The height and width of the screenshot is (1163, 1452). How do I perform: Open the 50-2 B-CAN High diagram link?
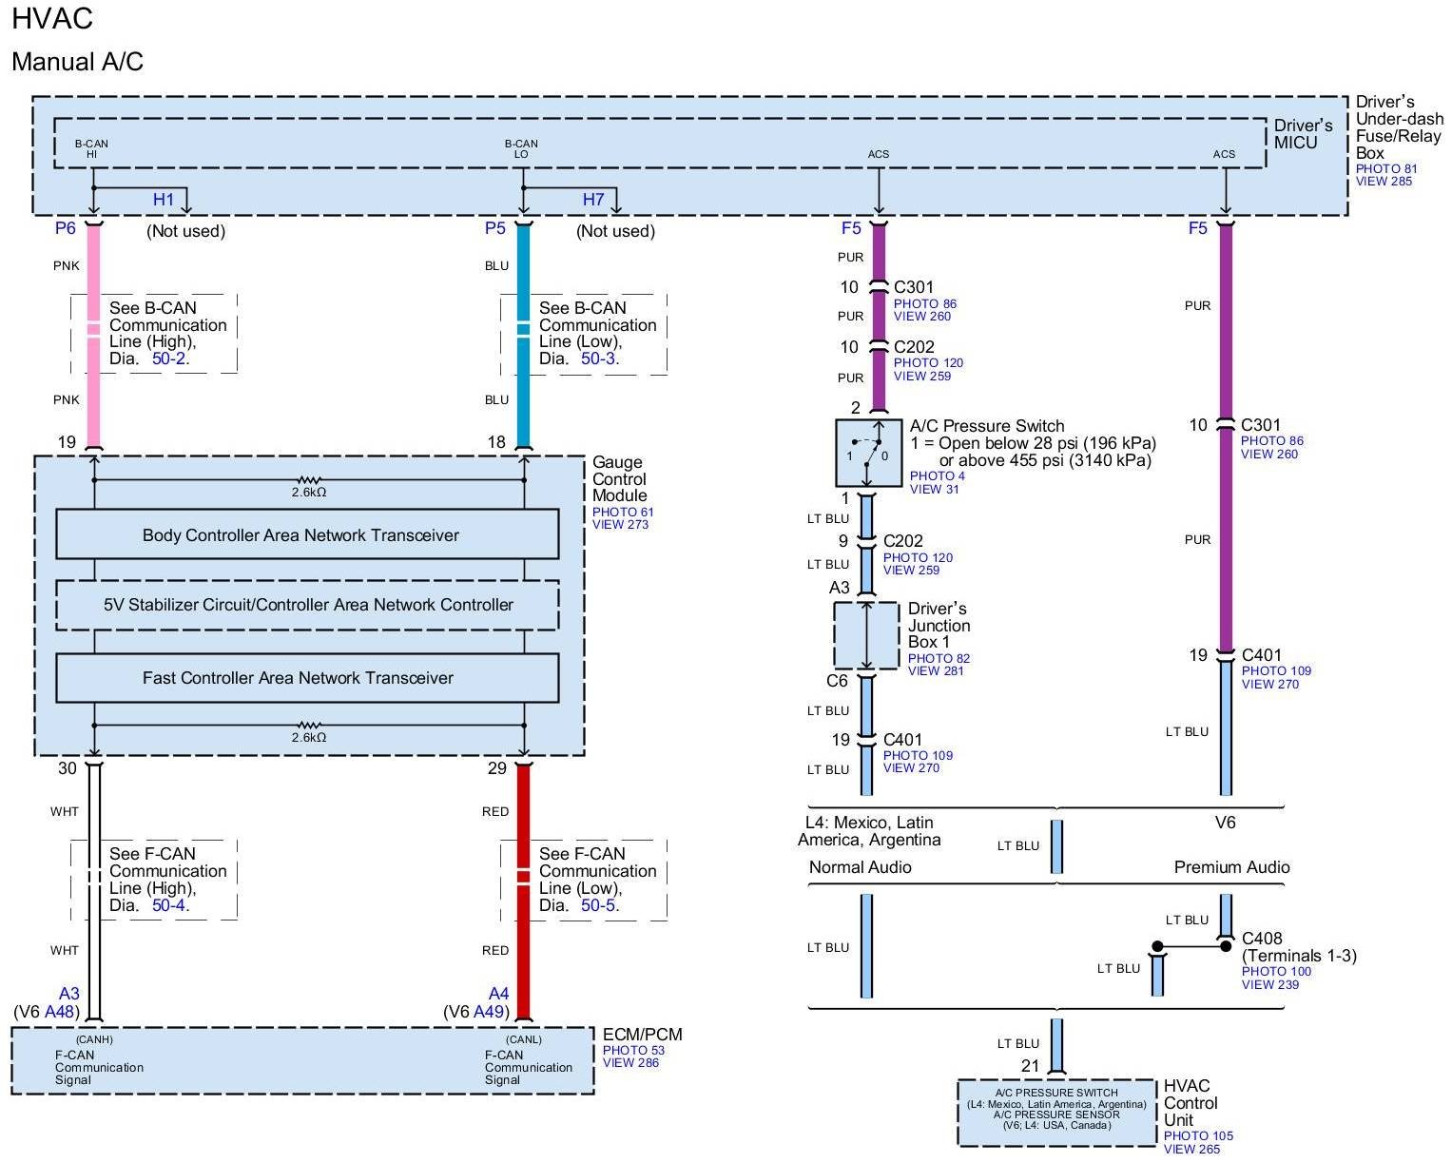tap(171, 359)
